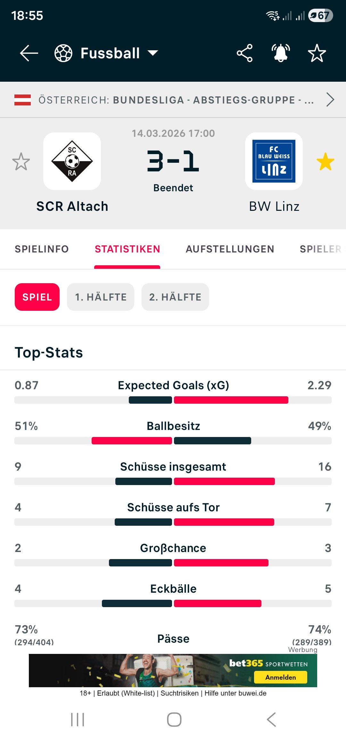The width and height of the screenshot is (346, 742).
Task: Add match to favorites with header star
Action: [317, 53]
